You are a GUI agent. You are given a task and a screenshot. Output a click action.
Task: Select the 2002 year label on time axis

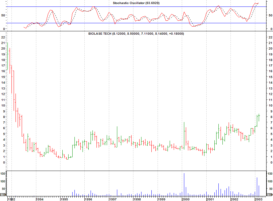click(234, 199)
